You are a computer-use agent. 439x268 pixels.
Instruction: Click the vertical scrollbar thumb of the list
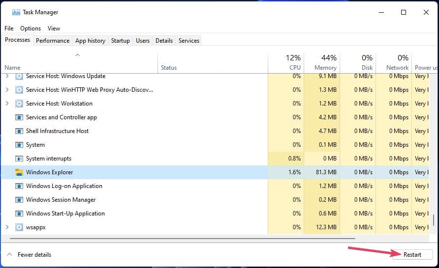tap(434, 220)
